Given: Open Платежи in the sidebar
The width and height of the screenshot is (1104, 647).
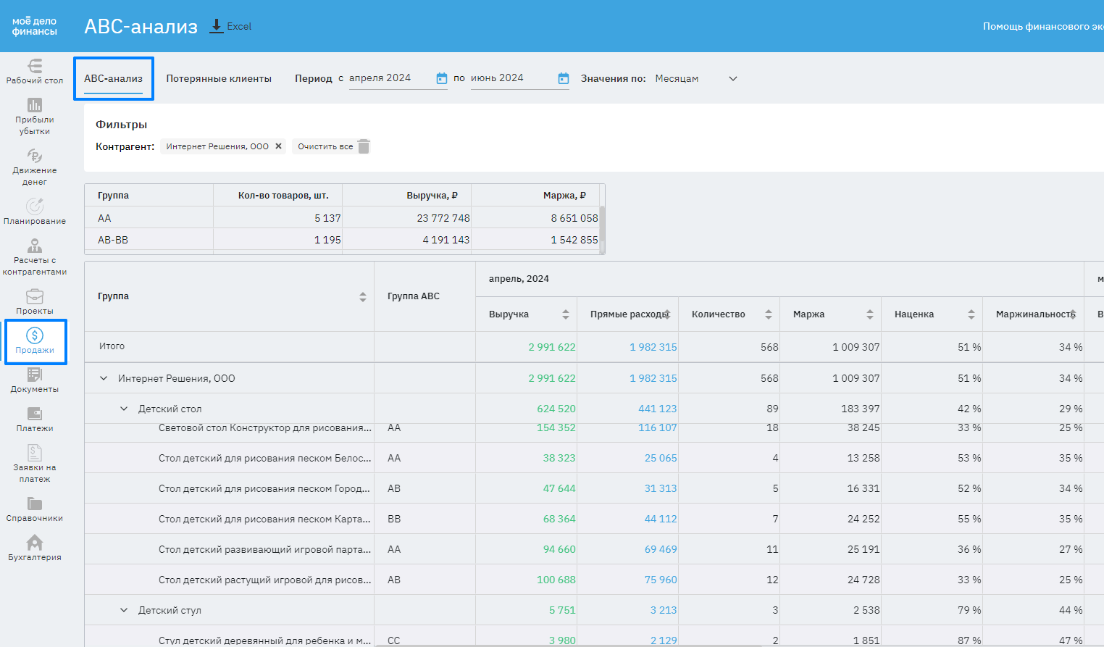Looking at the screenshot, I should coord(35,419).
